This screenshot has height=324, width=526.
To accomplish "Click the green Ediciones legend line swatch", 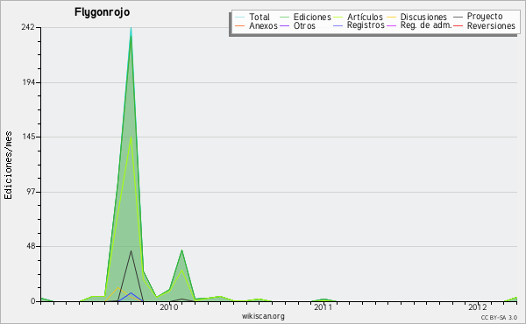I will 284,18.
